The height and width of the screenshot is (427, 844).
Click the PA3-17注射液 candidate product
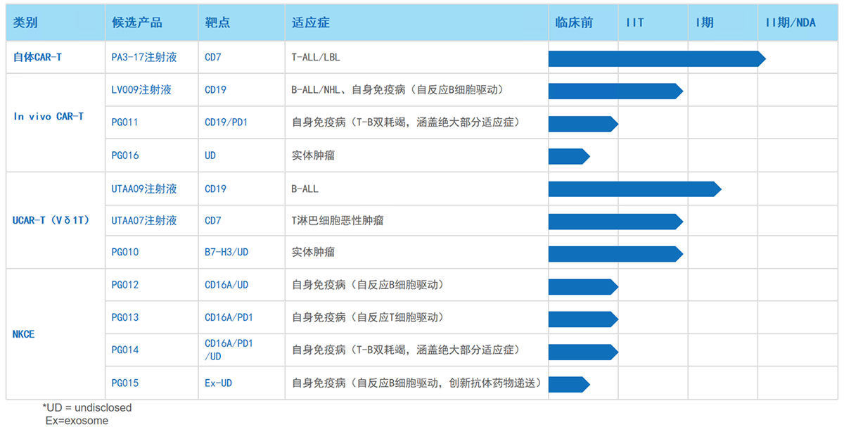143,58
